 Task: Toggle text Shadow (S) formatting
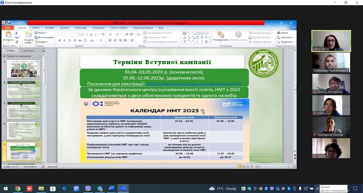click(x=75, y=41)
